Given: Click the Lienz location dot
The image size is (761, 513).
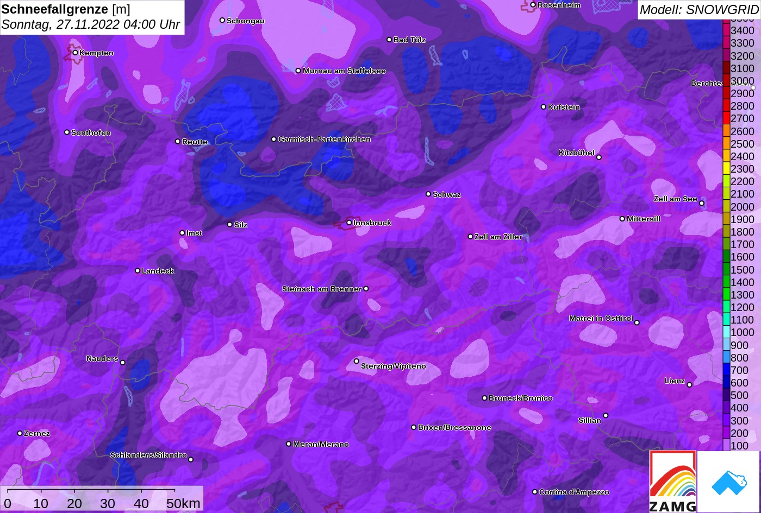Looking at the screenshot, I should tap(689, 385).
